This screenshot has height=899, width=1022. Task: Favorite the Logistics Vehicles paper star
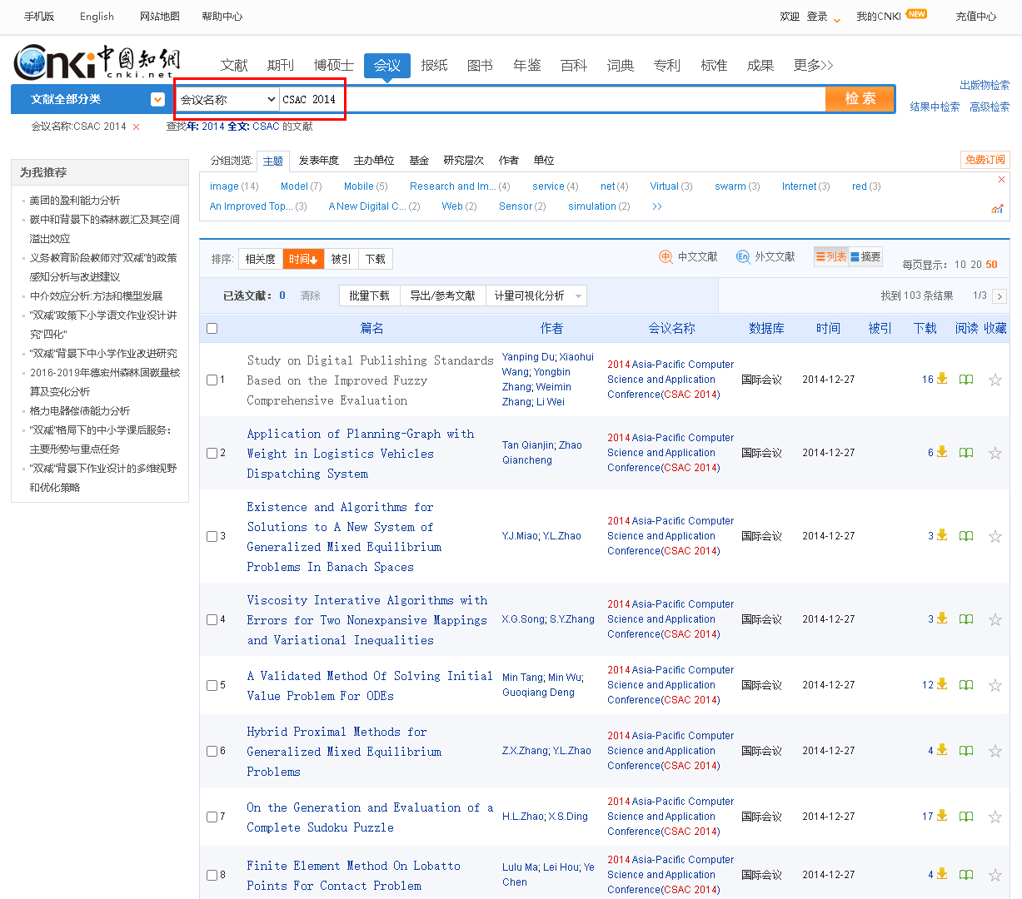point(995,453)
